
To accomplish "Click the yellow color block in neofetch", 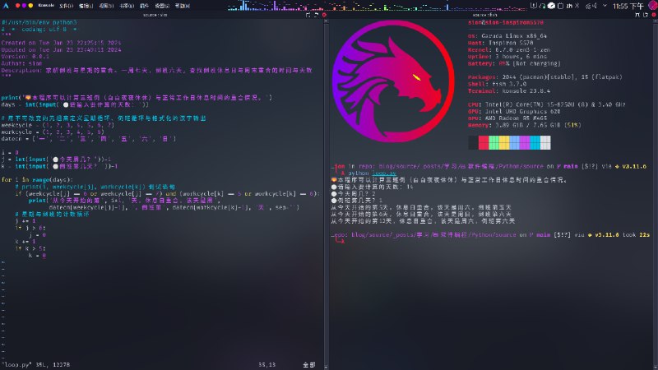I will (504, 142).
